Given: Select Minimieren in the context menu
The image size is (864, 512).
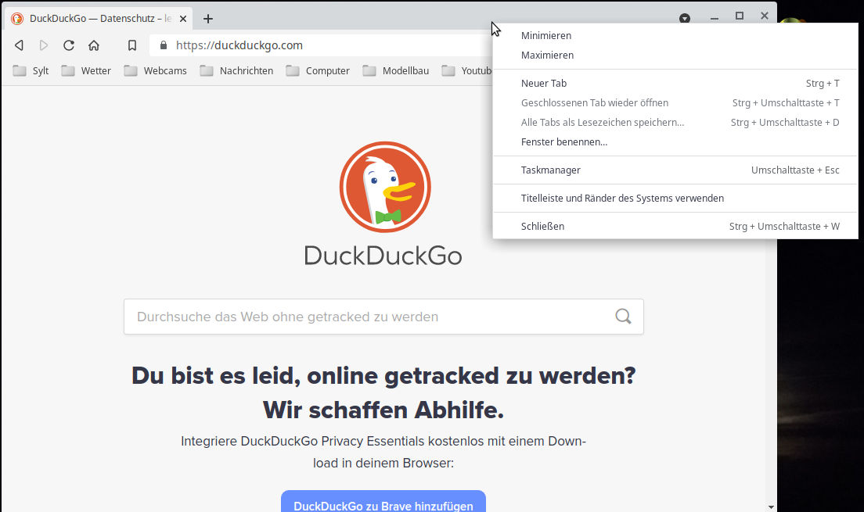Looking at the screenshot, I should click(x=675, y=36).
